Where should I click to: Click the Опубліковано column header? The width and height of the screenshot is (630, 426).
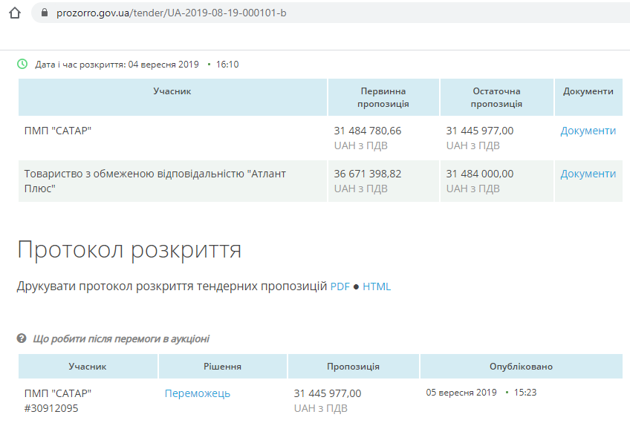[x=520, y=367]
